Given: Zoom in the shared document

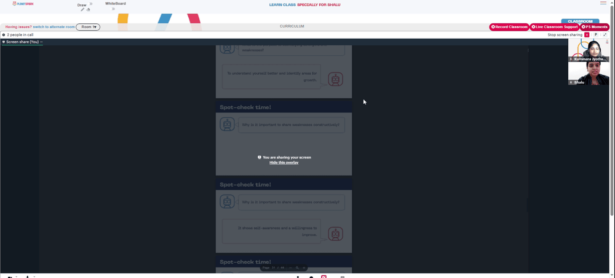Looking at the screenshot, I should coord(304,268).
